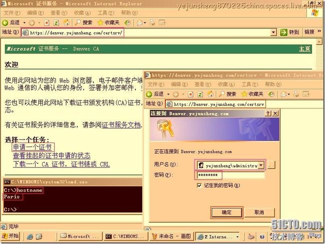The image size is (325, 244).
Task: Click Print icon in front IE window
Action: 296,94
